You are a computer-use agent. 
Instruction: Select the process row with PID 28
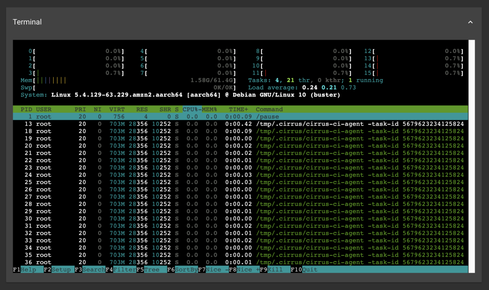[x=240, y=204]
